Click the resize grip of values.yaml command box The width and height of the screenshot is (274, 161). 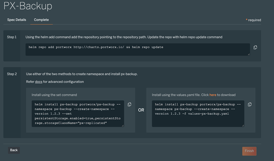coord(243,126)
